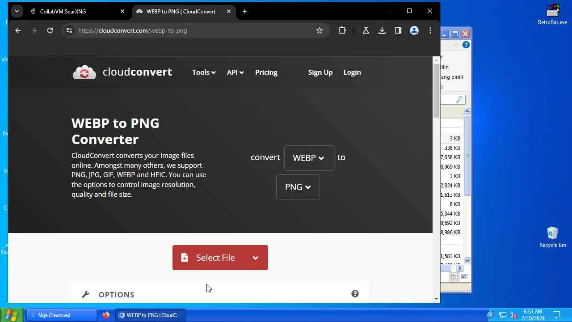The height and width of the screenshot is (322, 572).
Task: Click the CloudConvert logo icon
Action: click(x=84, y=72)
